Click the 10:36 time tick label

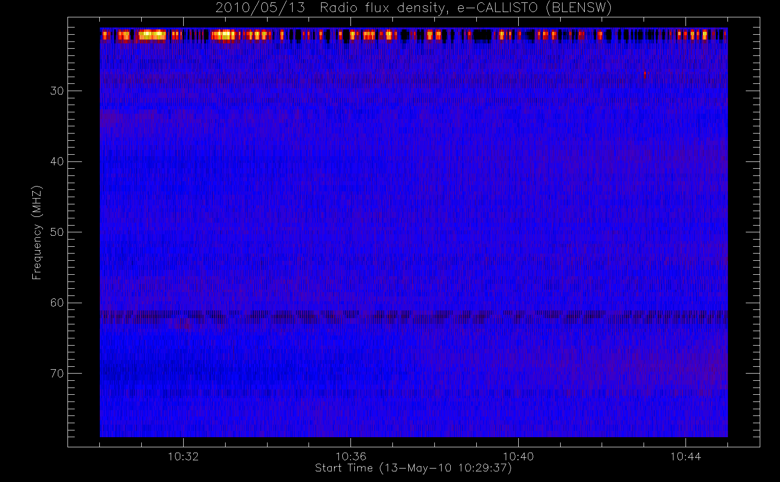pyautogui.click(x=351, y=456)
